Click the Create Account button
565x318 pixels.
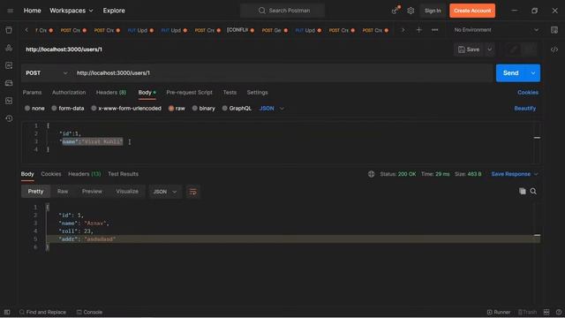pyautogui.click(x=472, y=11)
